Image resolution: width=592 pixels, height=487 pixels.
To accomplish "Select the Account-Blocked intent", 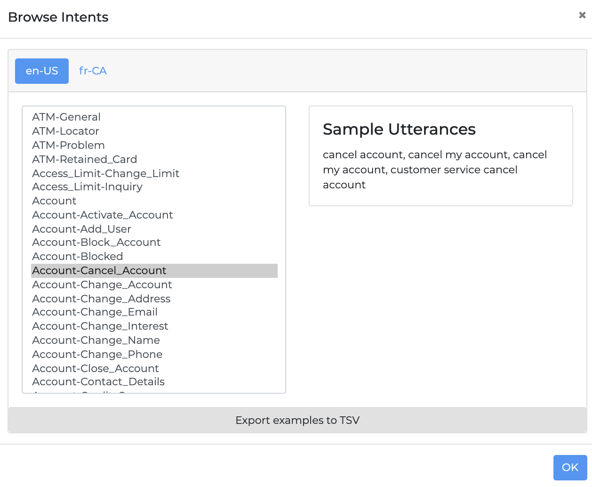I will (x=77, y=256).
